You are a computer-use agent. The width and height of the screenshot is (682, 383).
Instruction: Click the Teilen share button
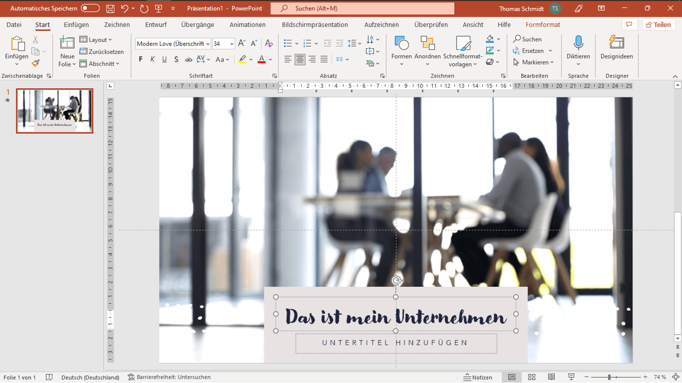click(x=658, y=25)
